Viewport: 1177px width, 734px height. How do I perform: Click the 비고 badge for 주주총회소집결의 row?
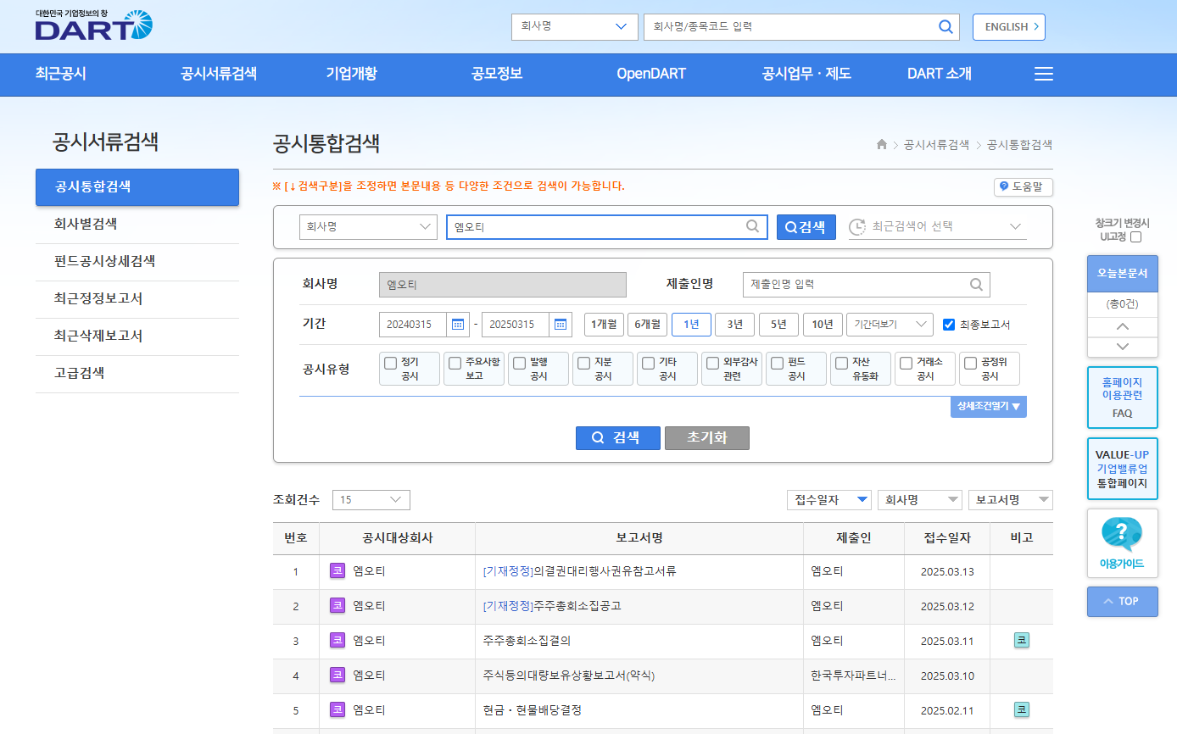(1022, 641)
